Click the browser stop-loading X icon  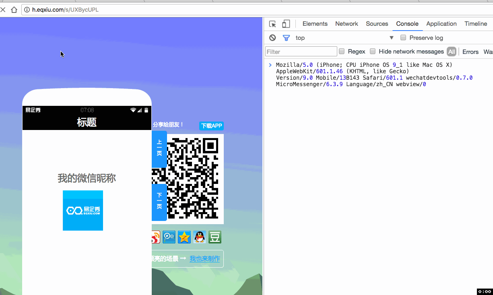point(2,10)
